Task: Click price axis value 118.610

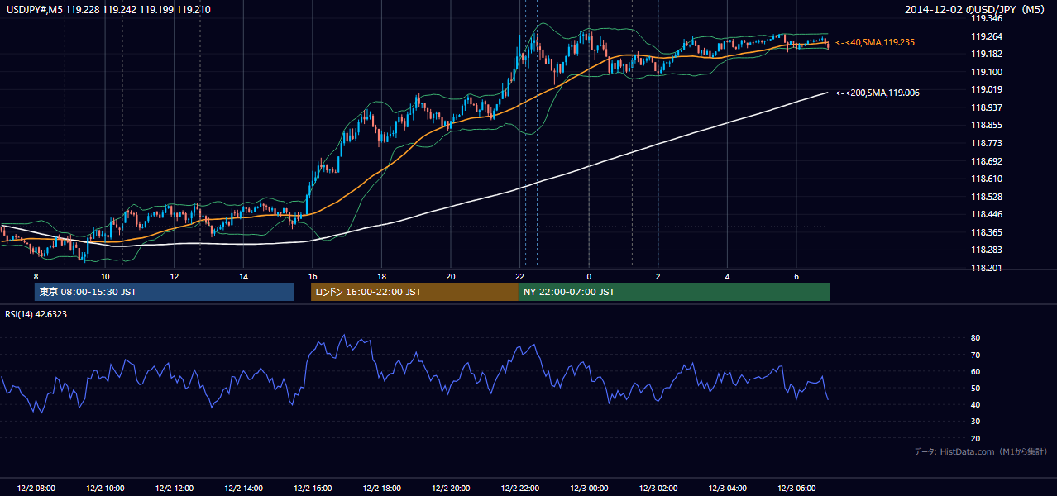Action: (x=986, y=179)
